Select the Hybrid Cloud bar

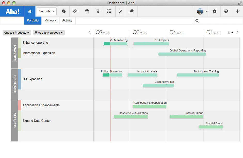pyautogui.click(x=211, y=127)
